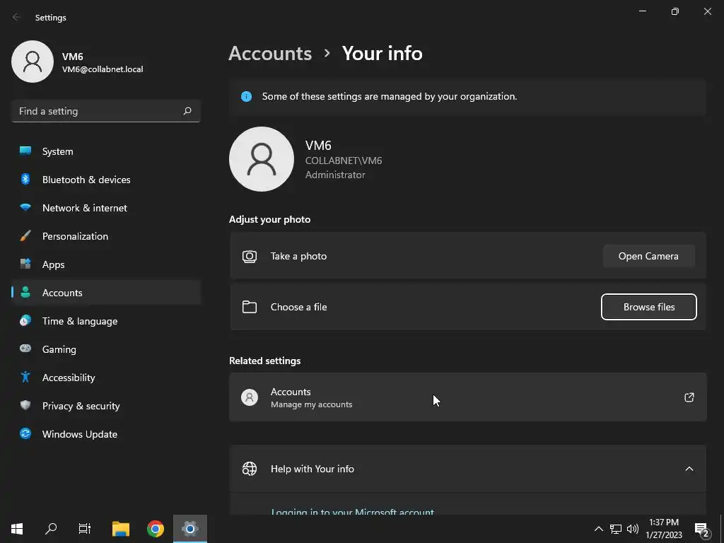Click the Browse files button

[x=649, y=307]
